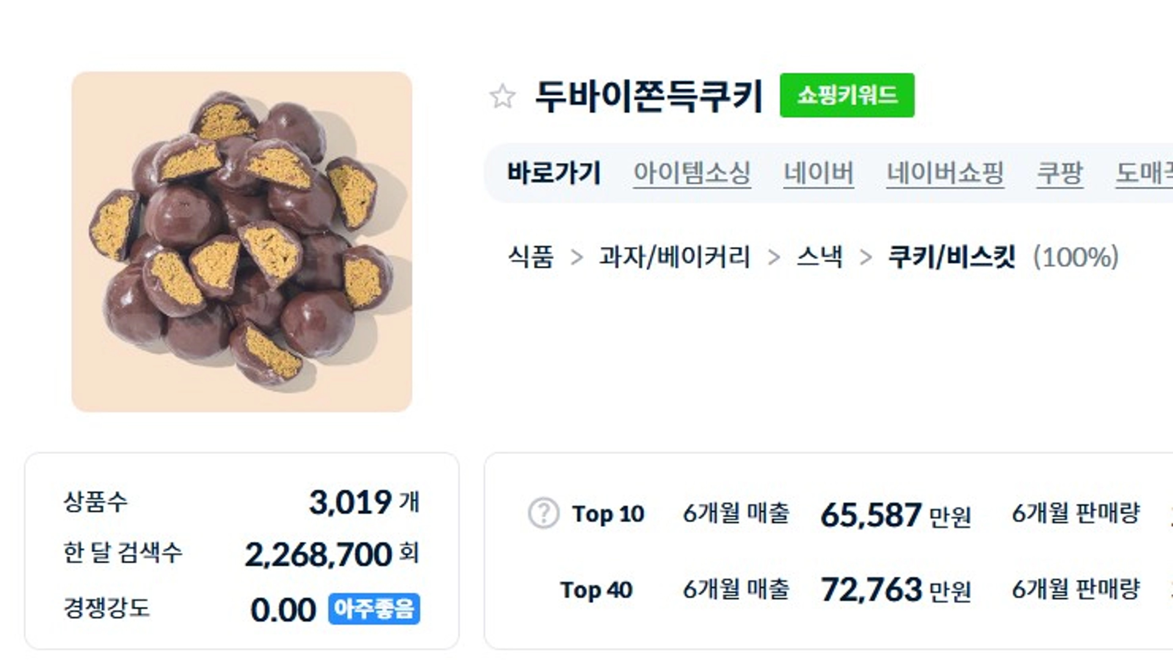Click the star to favorite 두바이쫀득쿠키 keyword
This screenshot has width=1173, height=669.
click(503, 97)
